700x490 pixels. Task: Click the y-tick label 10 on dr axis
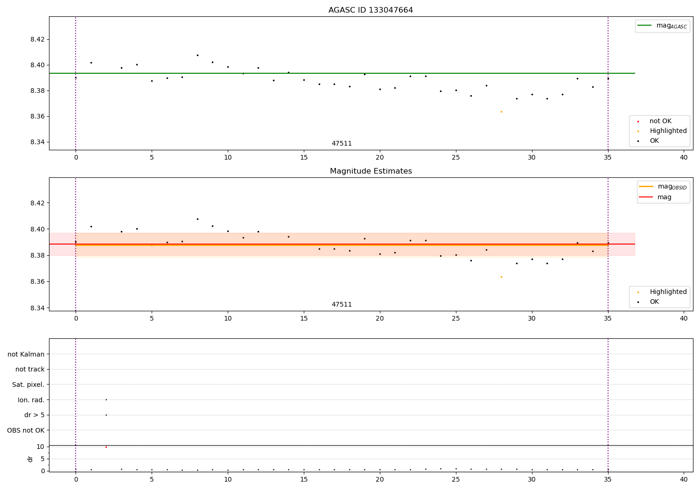pyautogui.click(x=41, y=447)
